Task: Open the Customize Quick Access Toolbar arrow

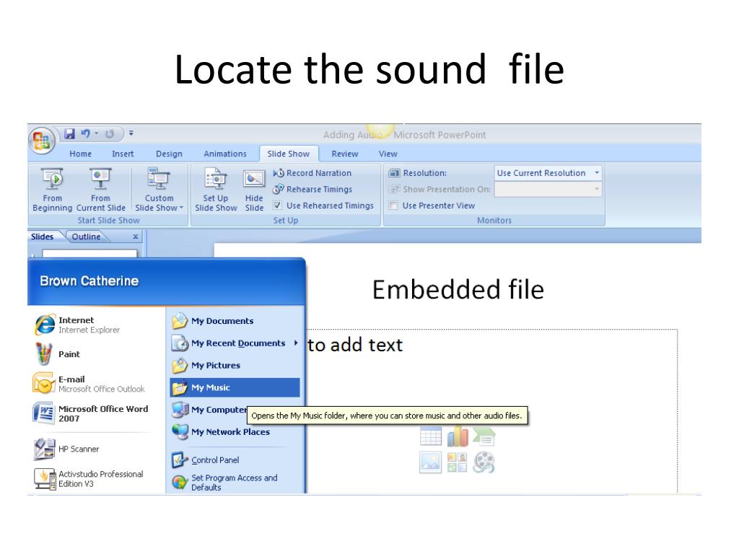Action: pyautogui.click(x=131, y=133)
